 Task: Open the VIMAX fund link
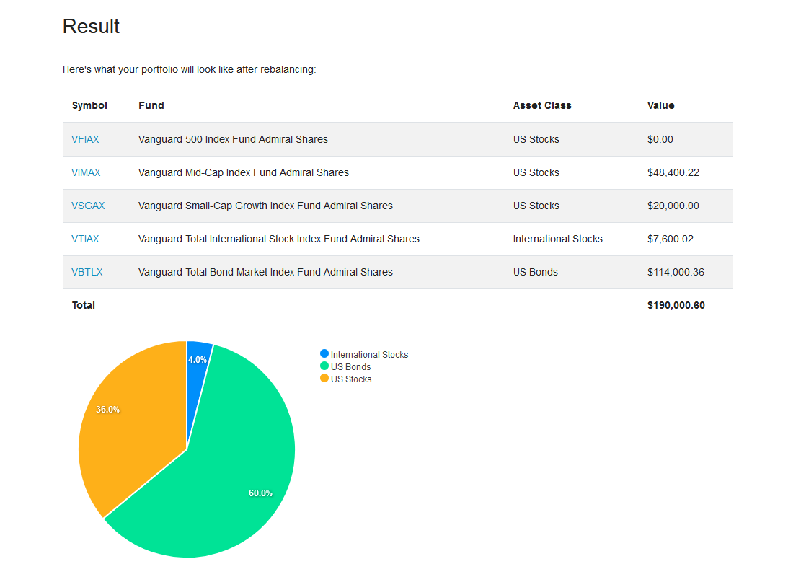coord(86,172)
